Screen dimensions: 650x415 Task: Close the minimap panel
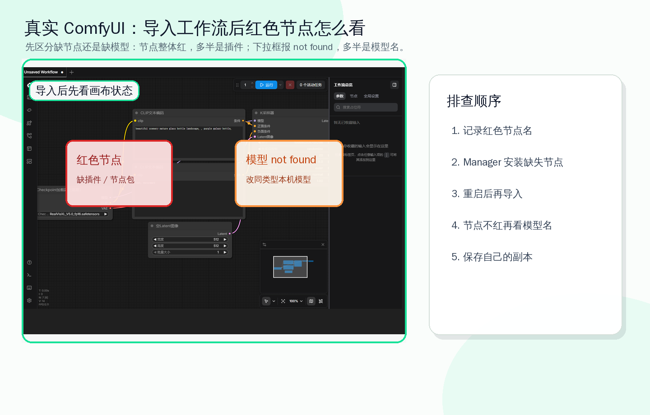(x=323, y=244)
